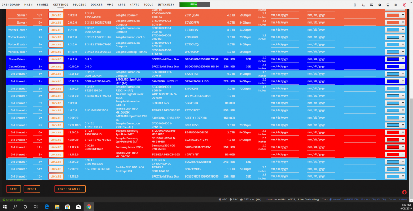This screenshot has width=413, height=211.
Task: Click the 49 C temperature indicator
Action: [223, 200]
